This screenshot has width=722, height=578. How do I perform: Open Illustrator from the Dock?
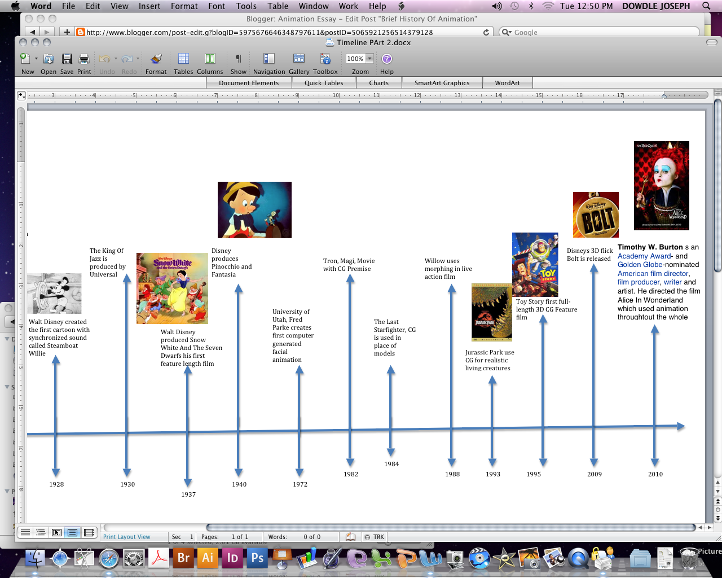[208, 558]
